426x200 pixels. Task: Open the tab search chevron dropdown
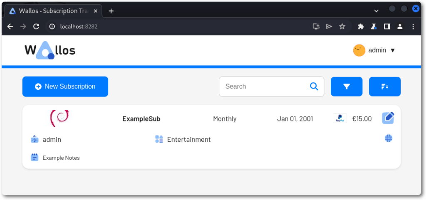376,11
